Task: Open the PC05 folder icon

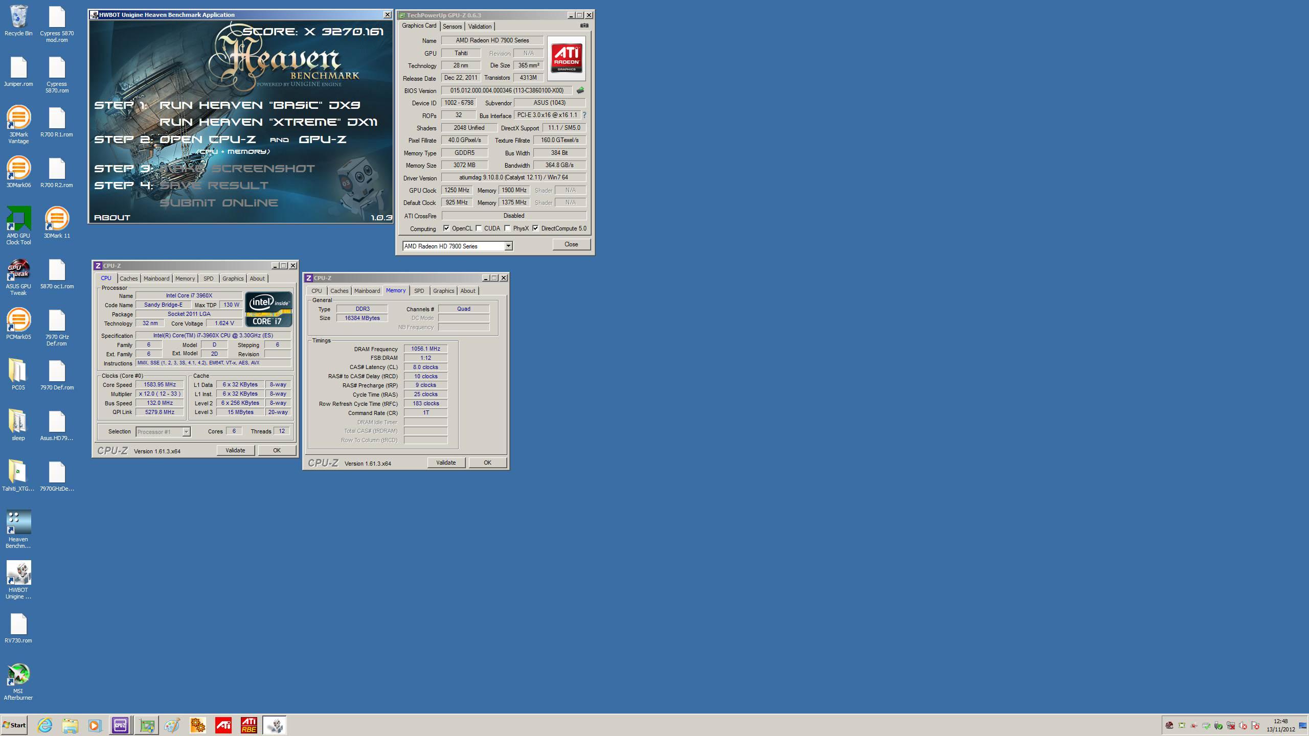Action: pyautogui.click(x=18, y=374)
